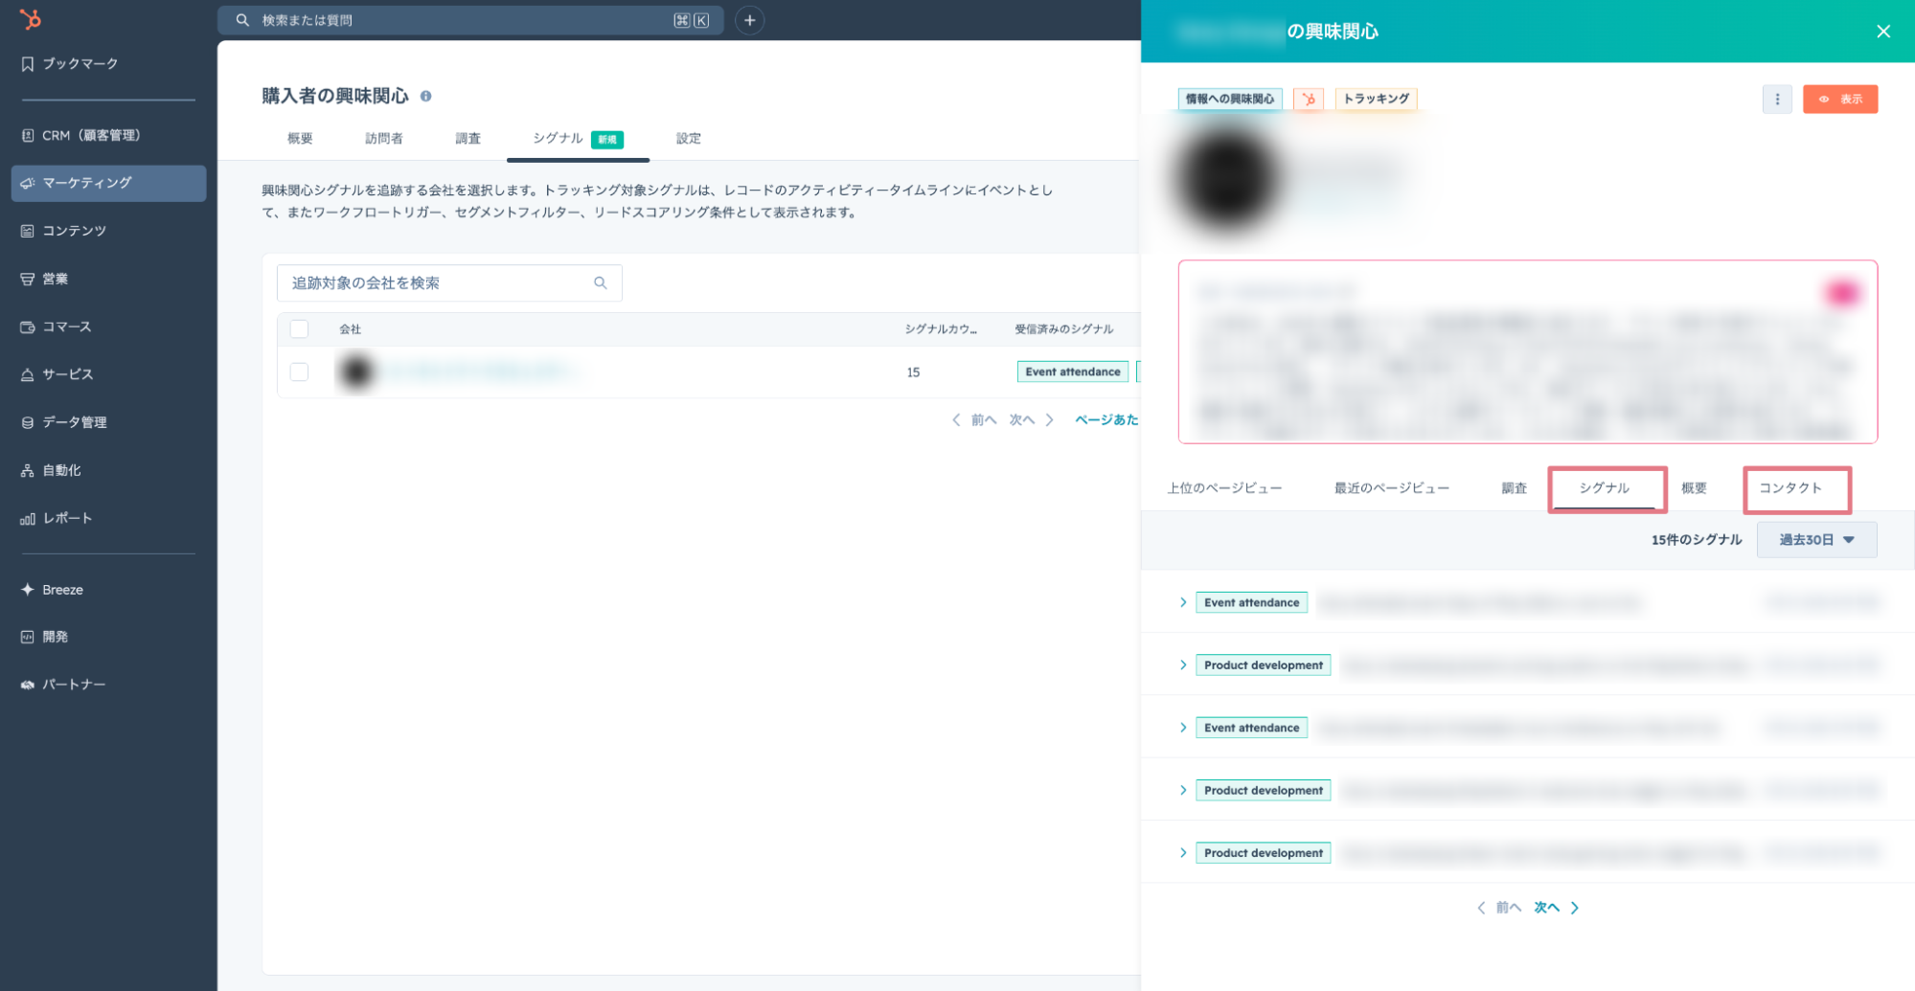Screen dimensions: 1915x991
Task: Select the シグナル tab on main page
Action: [578, 139]
